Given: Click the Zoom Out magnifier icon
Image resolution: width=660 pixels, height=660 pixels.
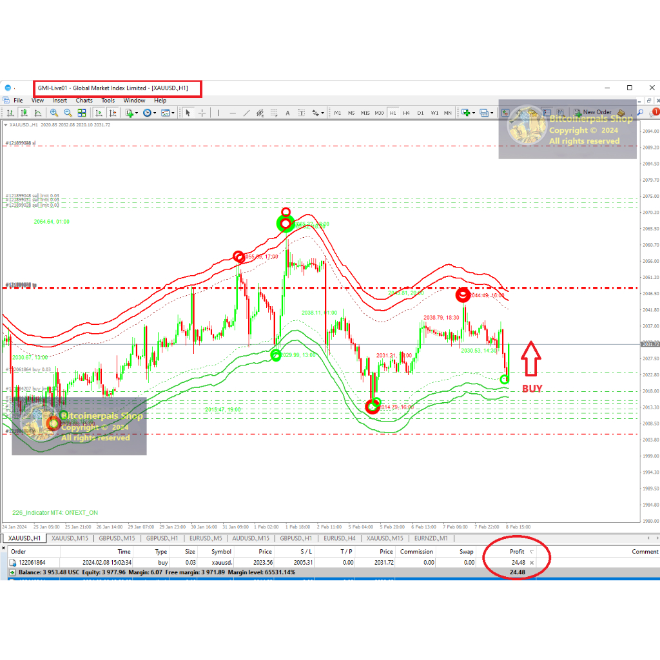Looking at the screenshot, I should (x=68, y=113).
